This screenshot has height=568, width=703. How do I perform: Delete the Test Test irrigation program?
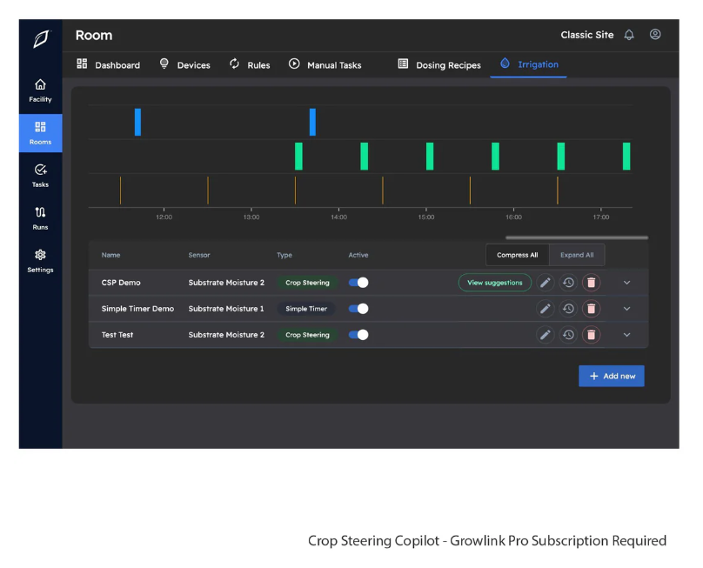pyautogui.click(x=591, y=335)
